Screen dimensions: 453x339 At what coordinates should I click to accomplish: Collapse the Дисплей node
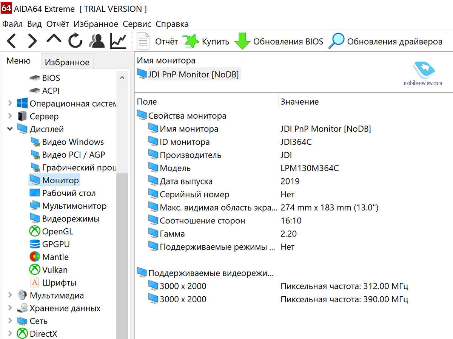[x=9, y=129]
